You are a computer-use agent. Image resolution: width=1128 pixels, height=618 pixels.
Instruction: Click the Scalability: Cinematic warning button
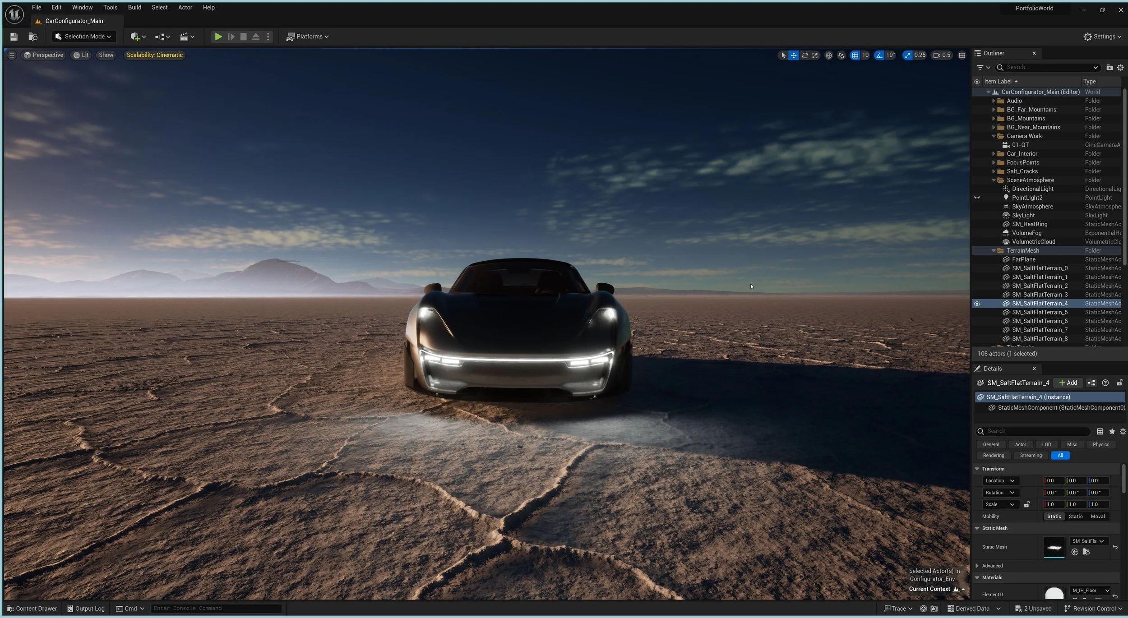click(155, 55)
